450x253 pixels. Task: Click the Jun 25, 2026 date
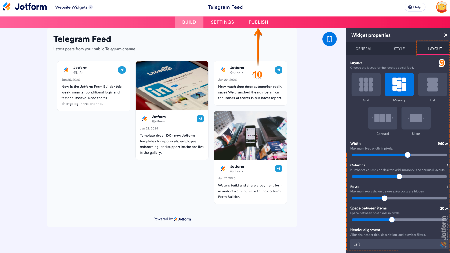71,80
